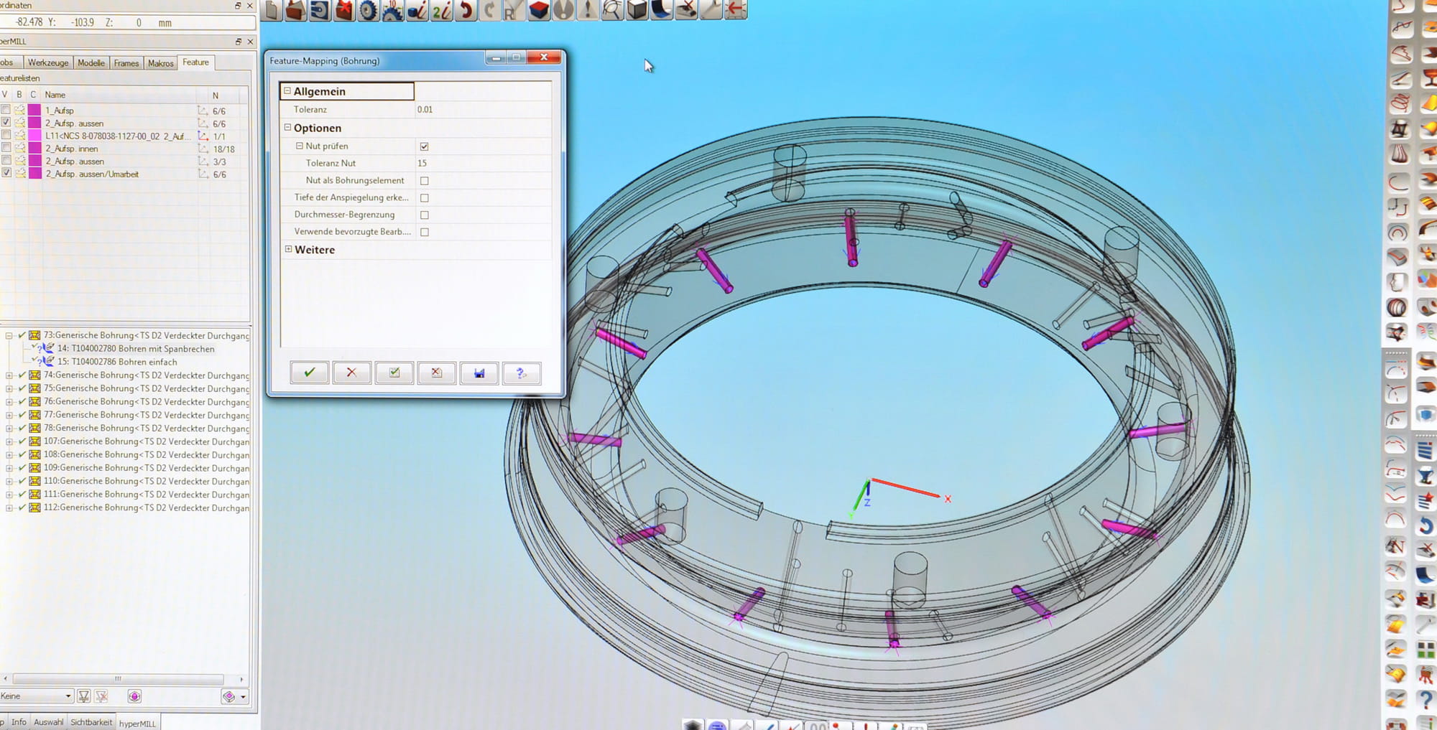This screenshot has height=730, width=1437.
Task: Click the blue gear settings toolbar icon
Action: [x=369, y=10]
